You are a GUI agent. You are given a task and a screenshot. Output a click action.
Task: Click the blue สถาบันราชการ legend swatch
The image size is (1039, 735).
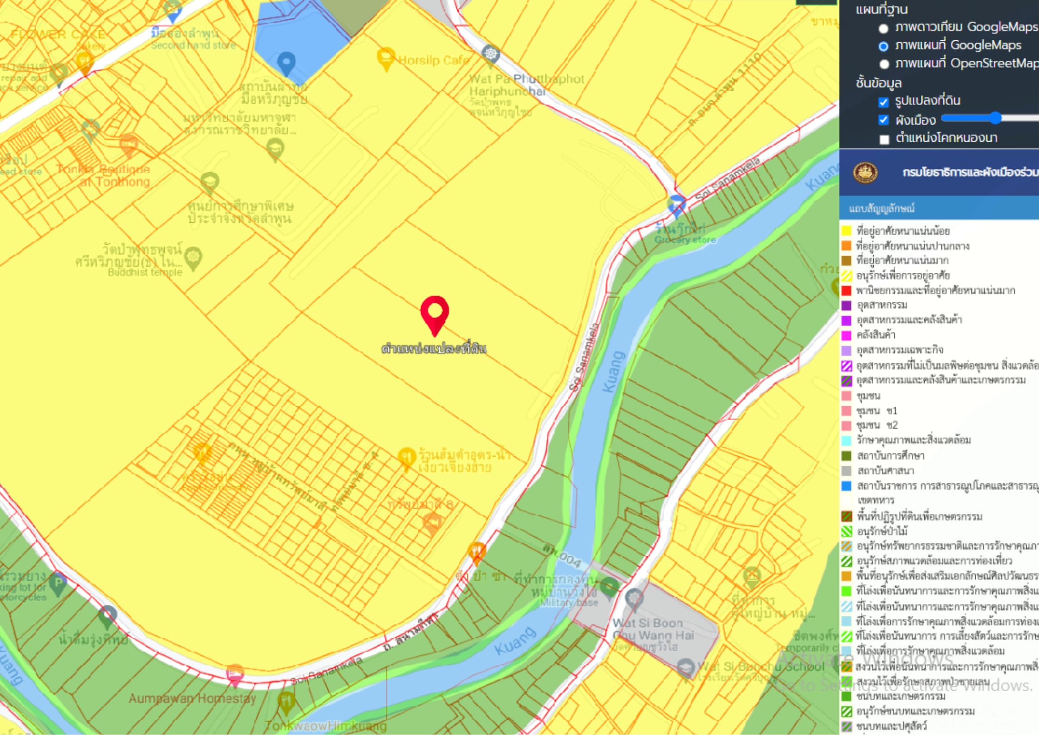tap(846, 486)
